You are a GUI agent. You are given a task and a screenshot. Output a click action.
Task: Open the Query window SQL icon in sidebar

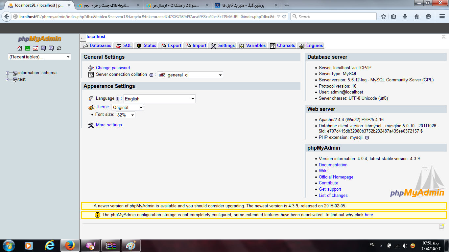point(35,48)
